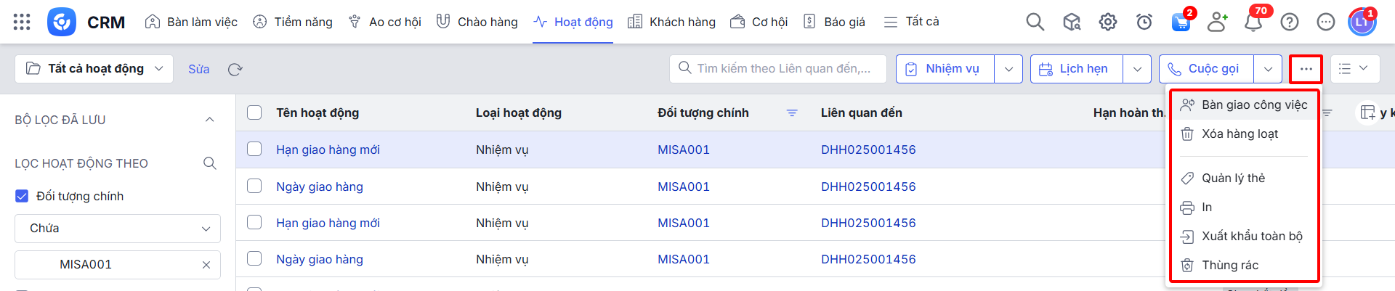This screenshot has width=1395, height=291.
Task: Uncheck the "Đối tượng chính" filter checkbox
Action: 22,196
